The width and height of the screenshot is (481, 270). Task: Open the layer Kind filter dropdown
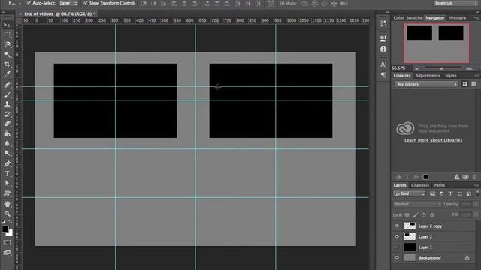point(410,193)
